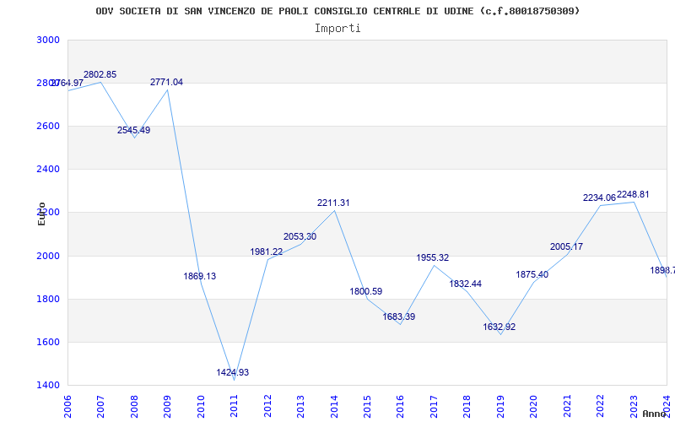Select data label 1869.13
This screenshot has width=675, height=422.
click(x=200, y=277)
